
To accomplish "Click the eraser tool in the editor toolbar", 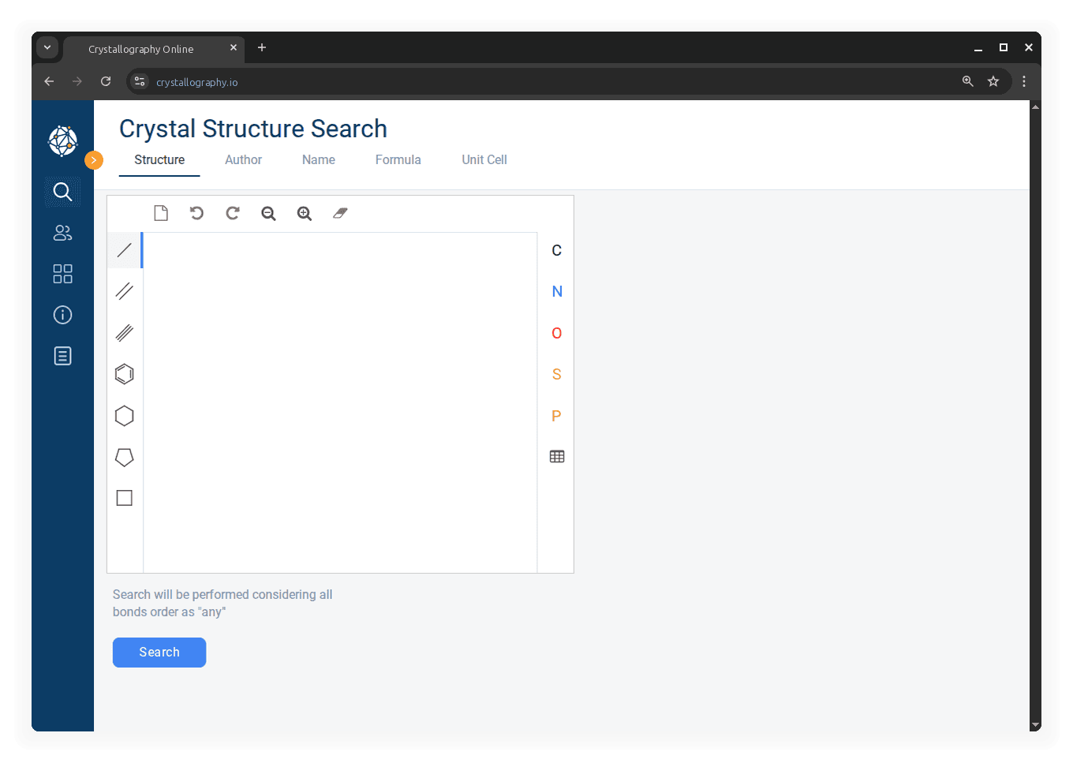I will [x=340, y=213].
